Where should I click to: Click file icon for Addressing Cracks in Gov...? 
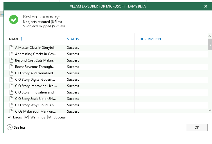point(11,54)
